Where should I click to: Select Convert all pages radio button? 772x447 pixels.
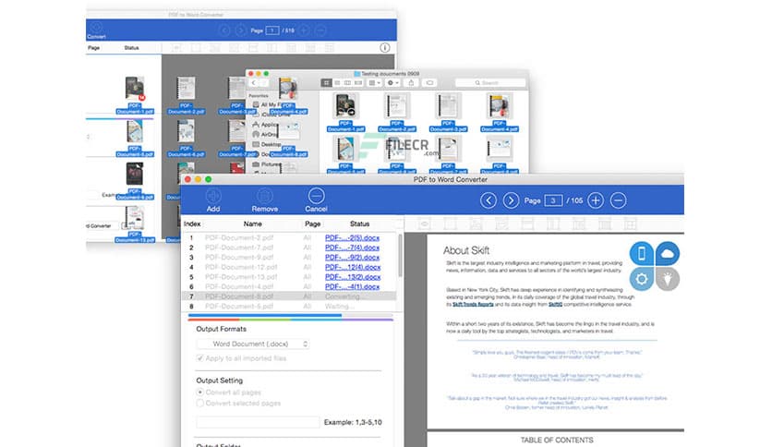[199, 393]
